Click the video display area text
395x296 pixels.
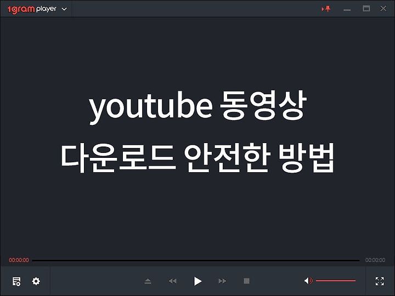point(198,132)
